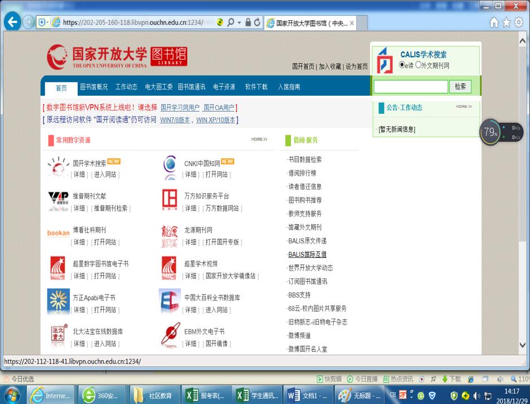Click the 检索 search button
Screen dimensions: 530x404
[x=460, y=86]
